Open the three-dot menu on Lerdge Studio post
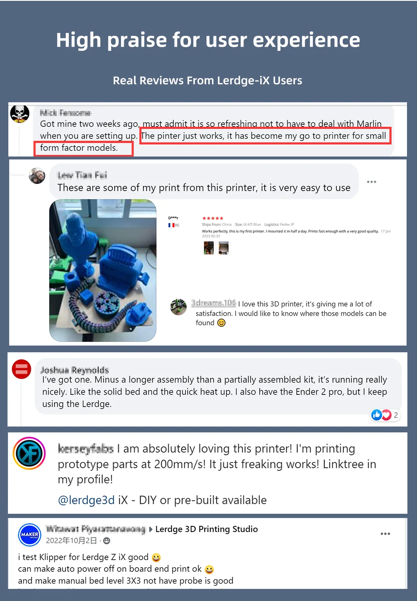Image resolution: width=417 pixels, height=601 pixels. (x=385, y=534)
